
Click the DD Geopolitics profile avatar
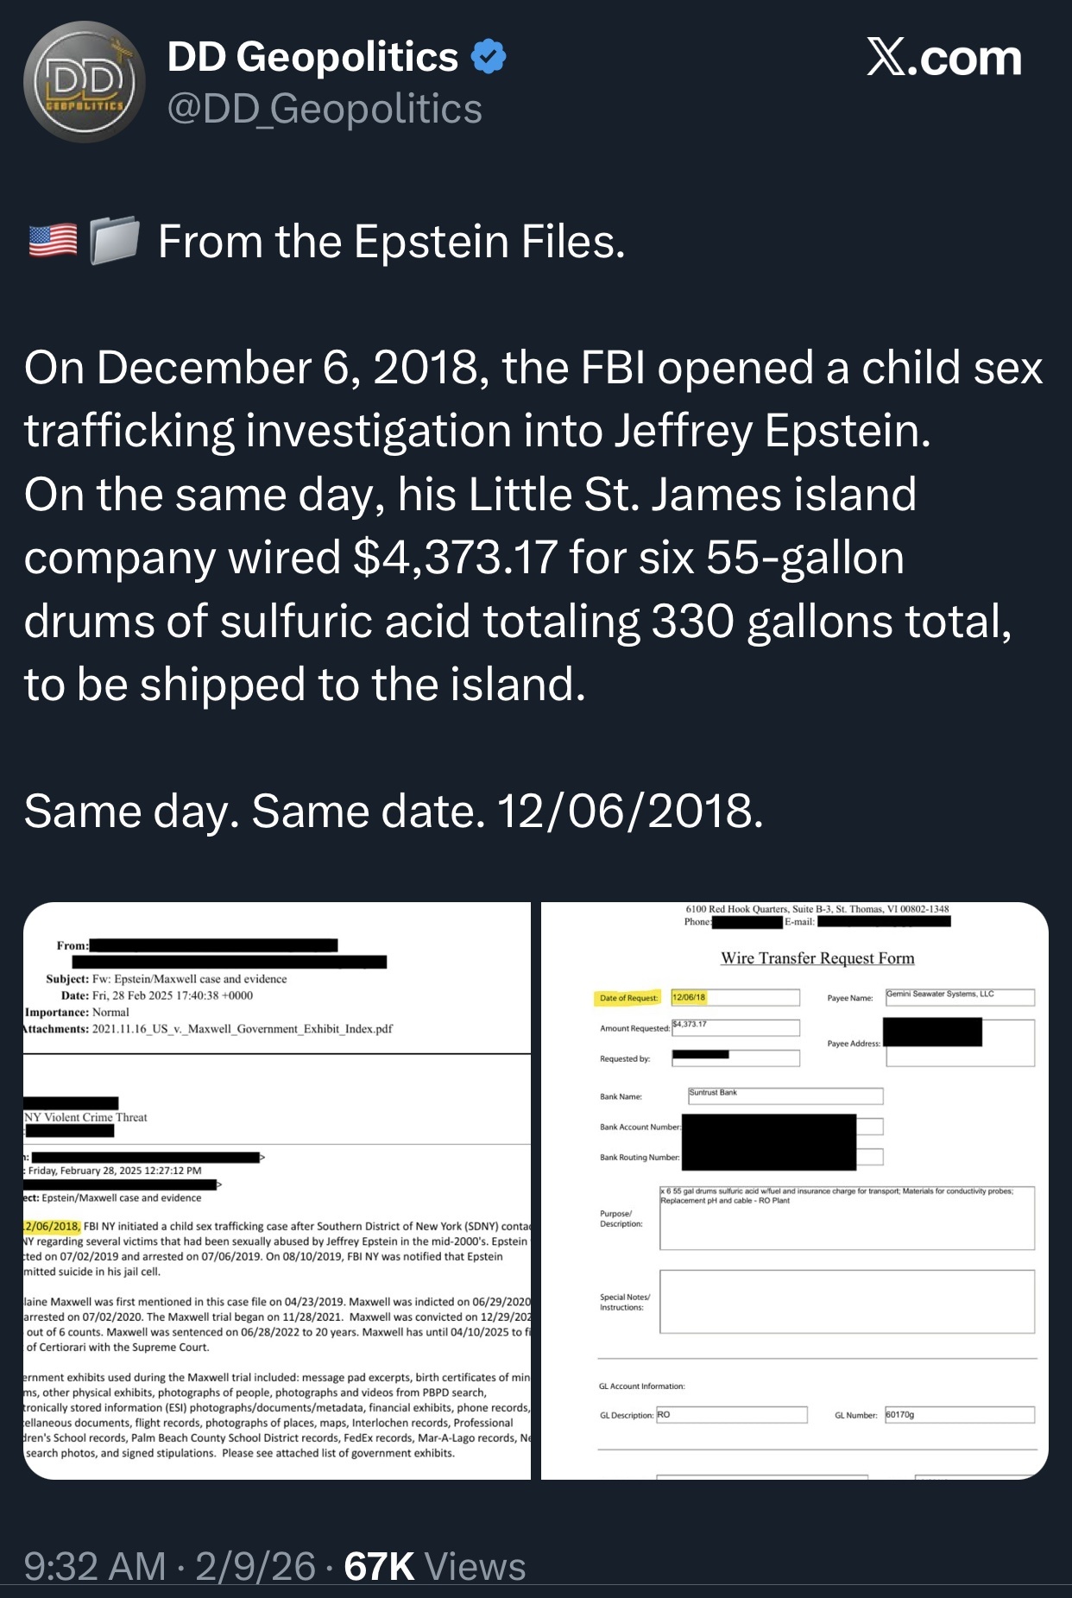pyautogui.click(x=84, y=82)
